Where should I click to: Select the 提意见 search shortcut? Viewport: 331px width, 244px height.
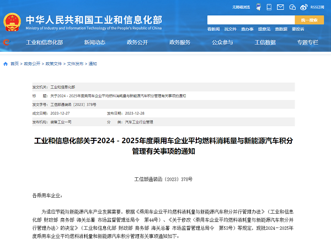(x=264, y=29)
